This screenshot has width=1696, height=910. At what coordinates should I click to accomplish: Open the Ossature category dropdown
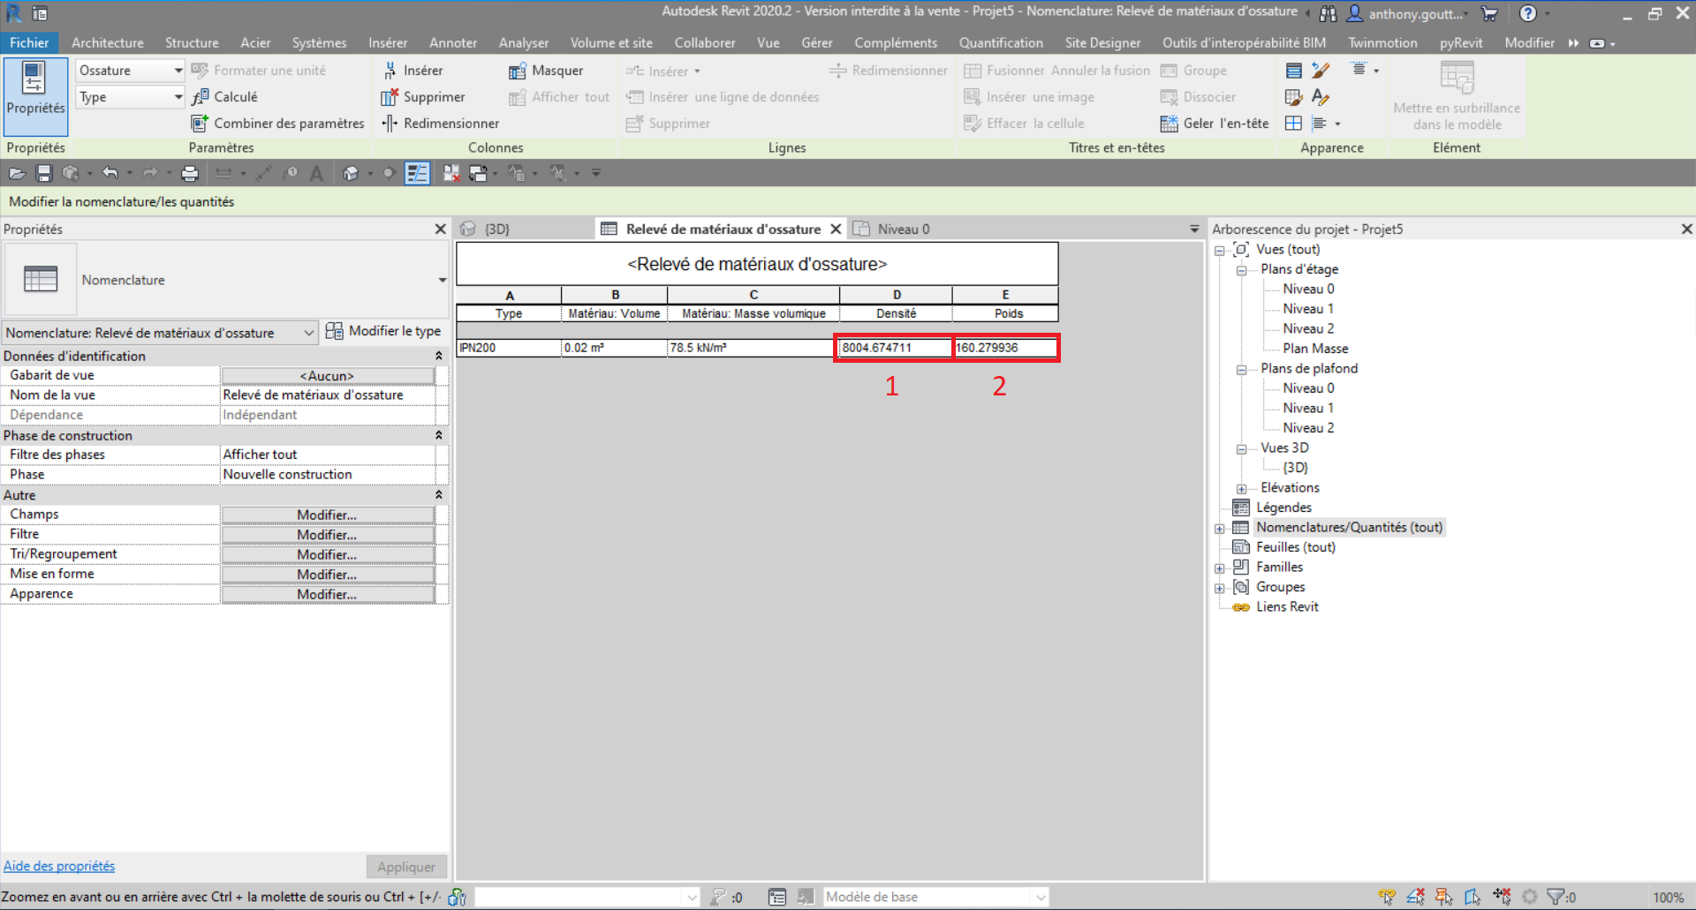[x=178, y=71]
